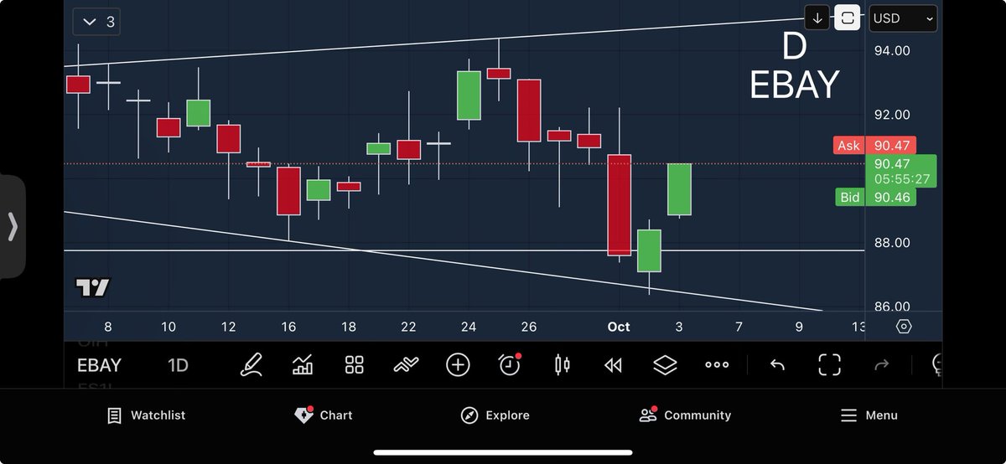Click the Oct date axis label
The height and width of the screenshot is (464, 1006).
point(619,327)
